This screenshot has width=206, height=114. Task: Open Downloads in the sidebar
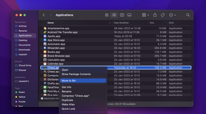pyautogui.click(x=24, y=50)
